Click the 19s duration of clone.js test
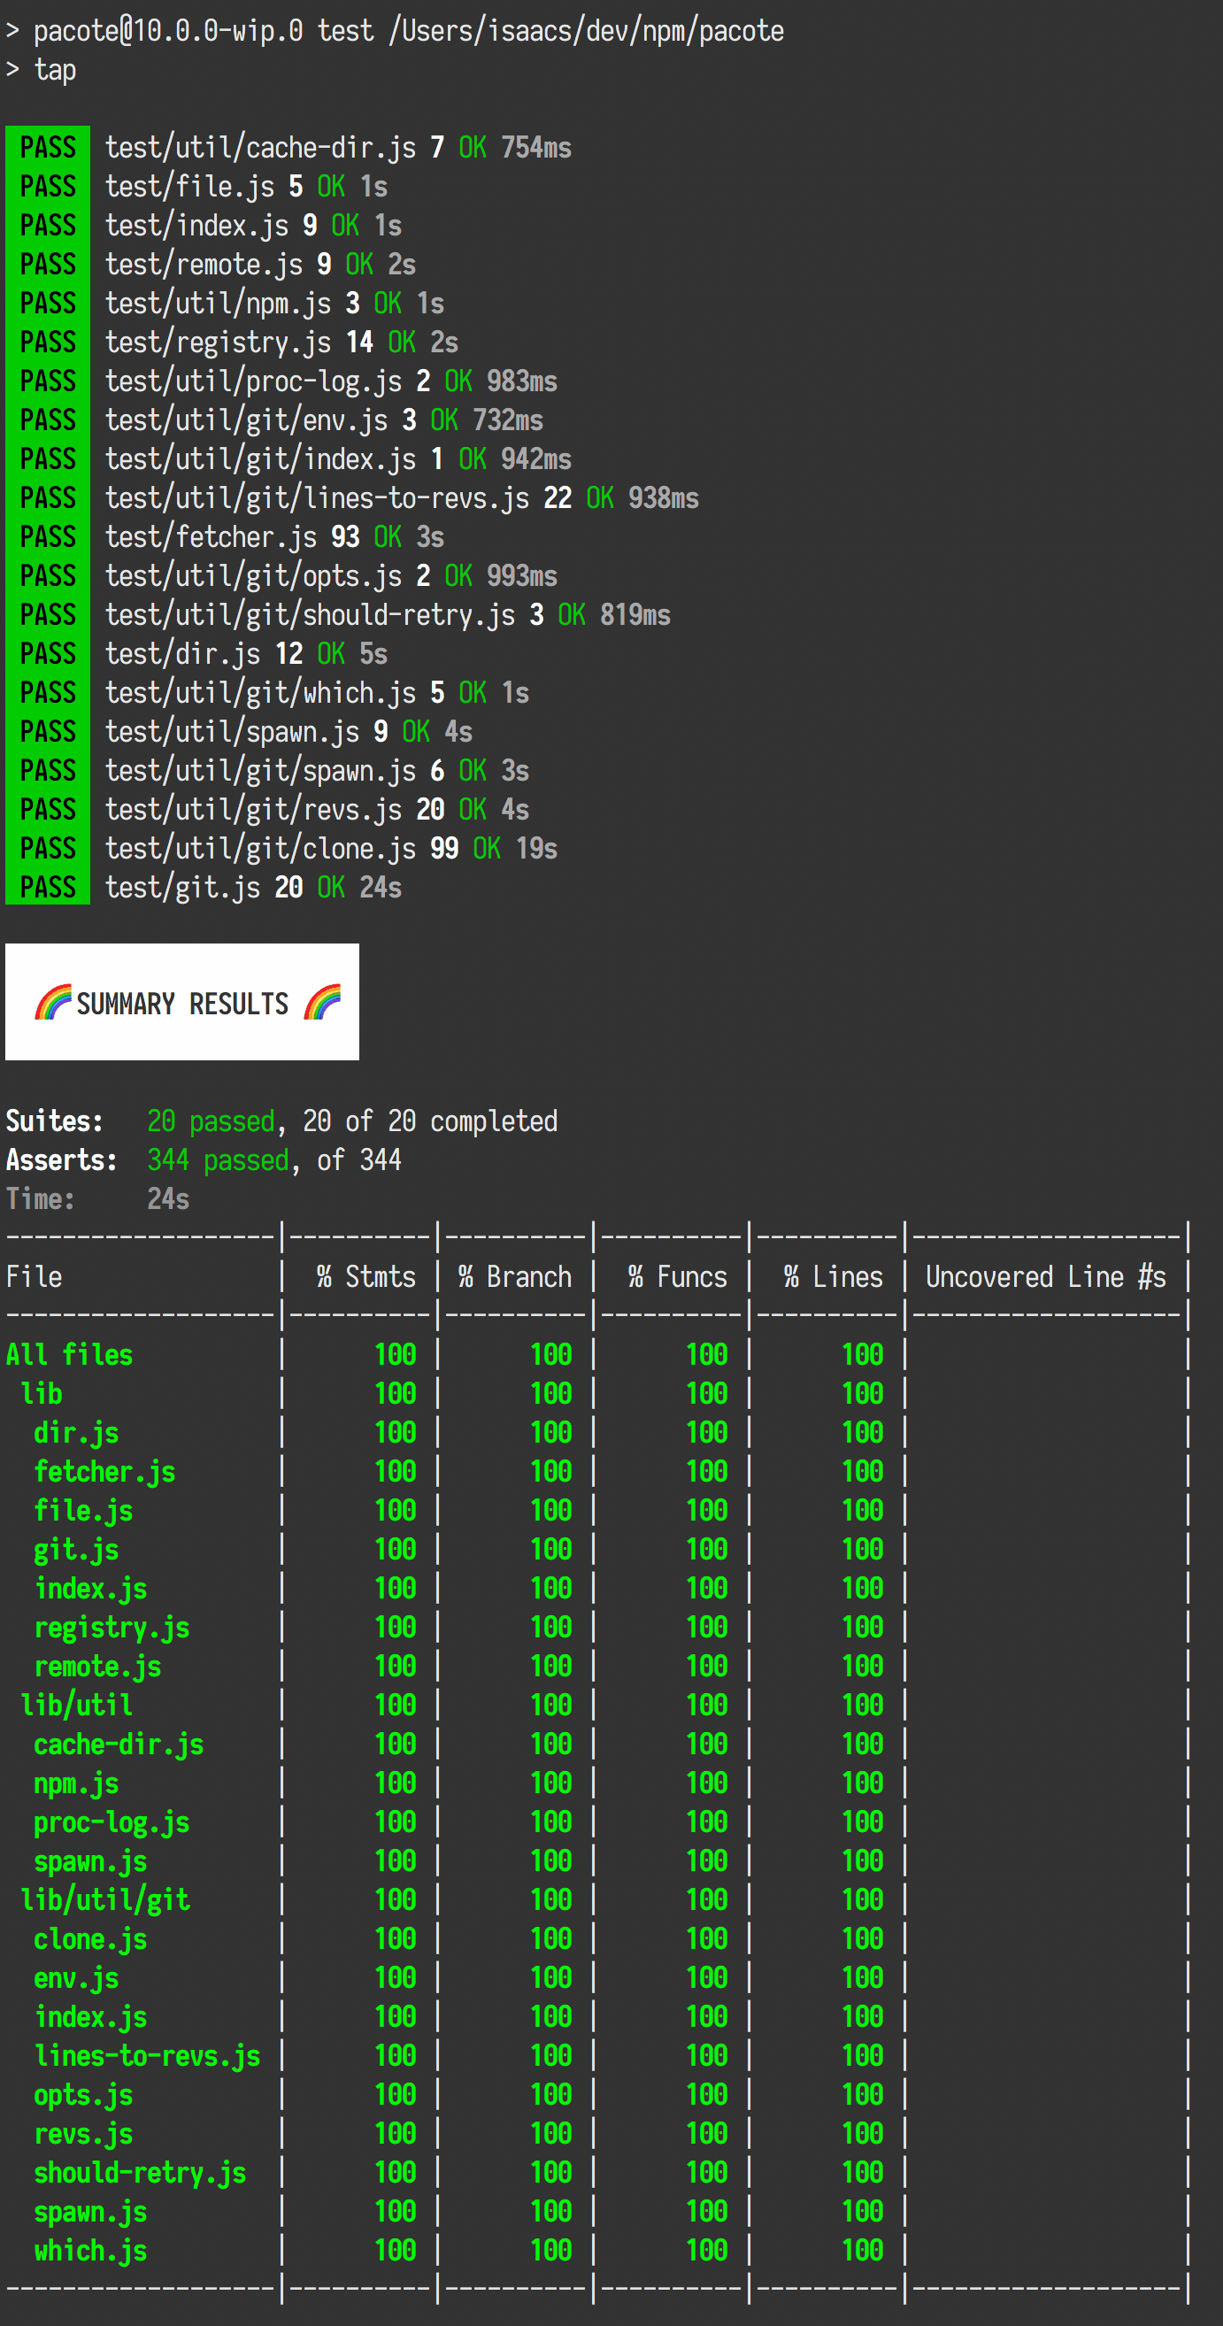 coord(536,848)
